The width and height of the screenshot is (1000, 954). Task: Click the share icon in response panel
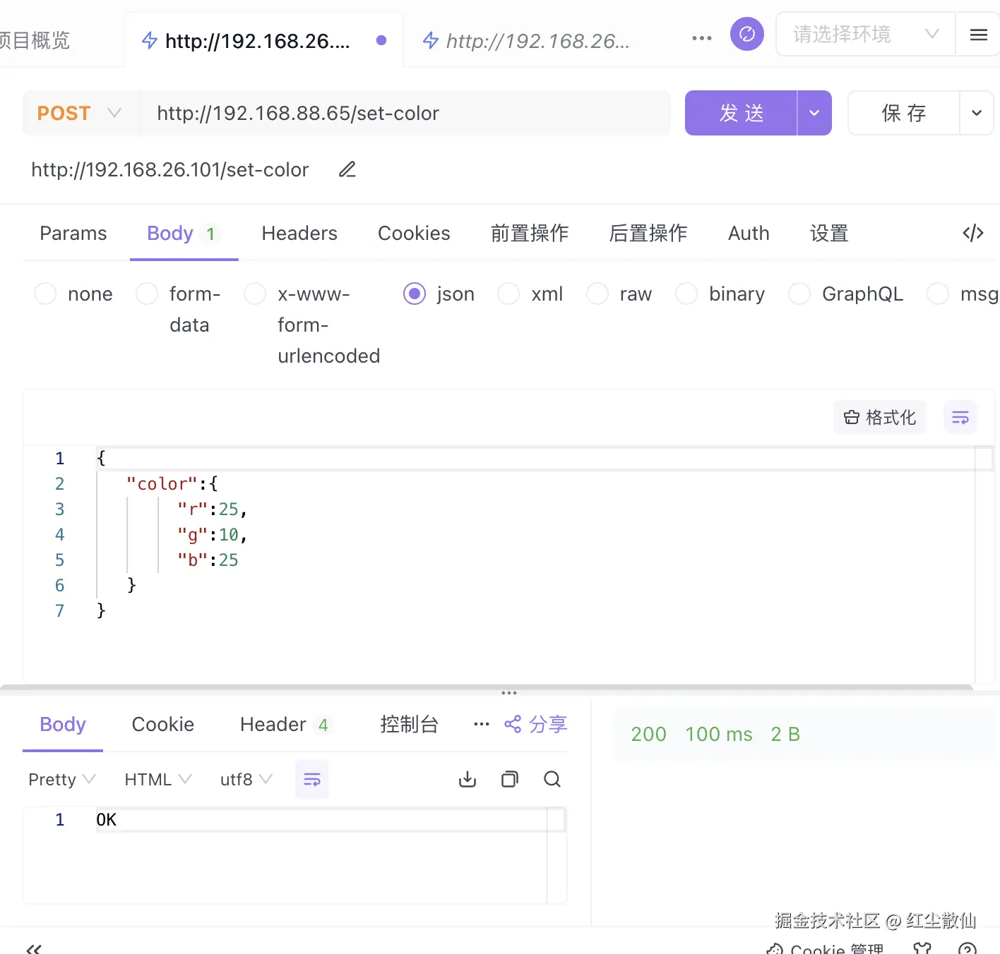point(513,724)
